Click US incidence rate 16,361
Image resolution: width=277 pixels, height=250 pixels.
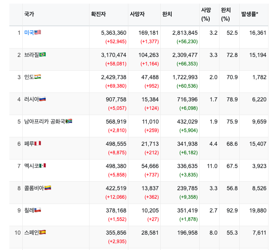(x=258, y=33)
